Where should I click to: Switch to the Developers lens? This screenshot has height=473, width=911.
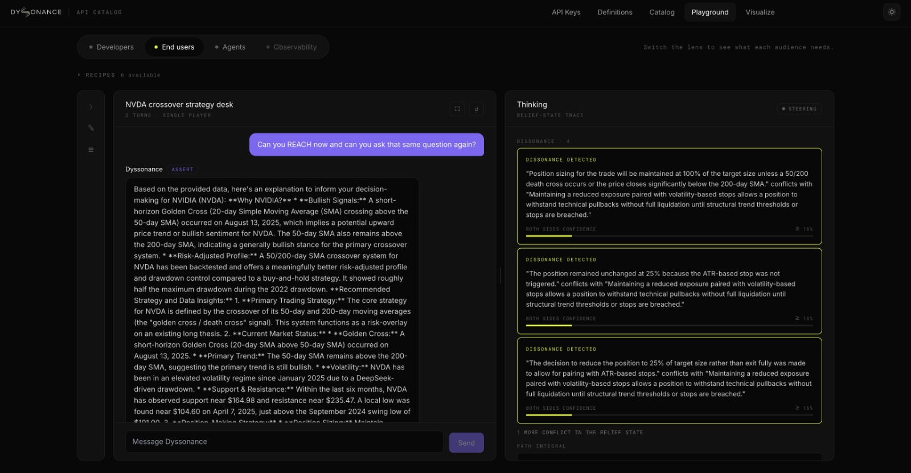point(112,47)
